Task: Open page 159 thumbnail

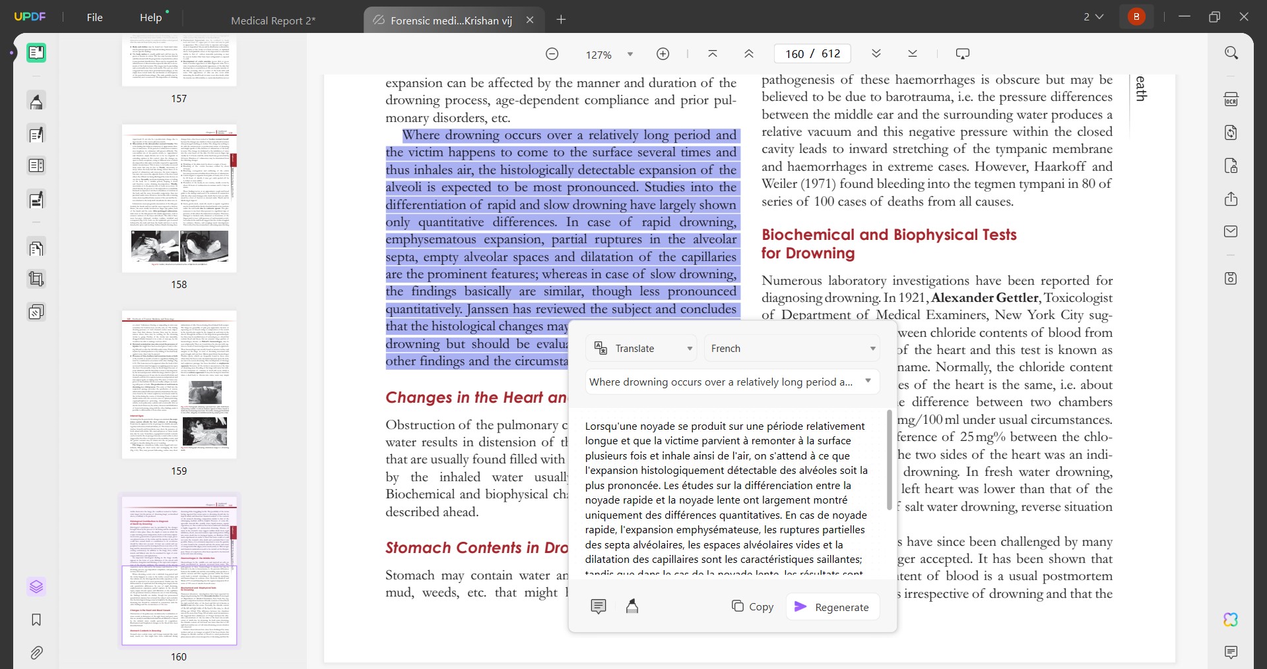Action: [x=179, y=385]
